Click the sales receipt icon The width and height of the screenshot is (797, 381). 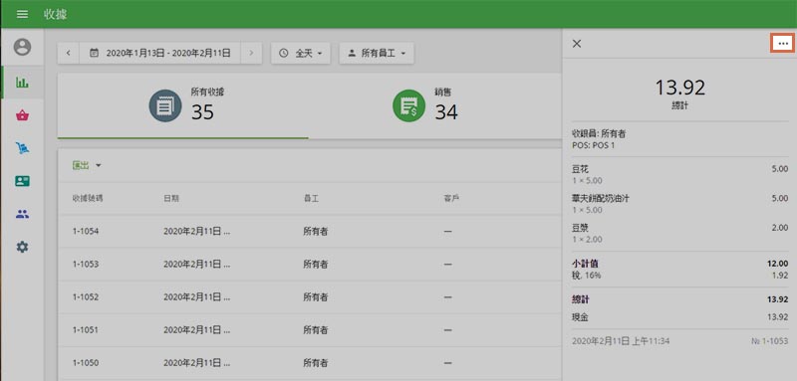[408, 105]
